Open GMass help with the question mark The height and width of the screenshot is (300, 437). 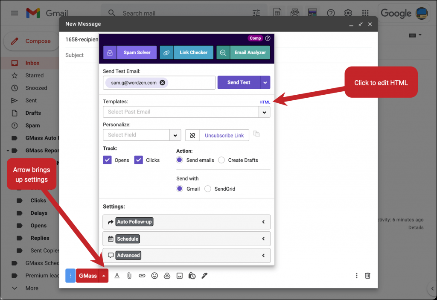click(268, 38)
